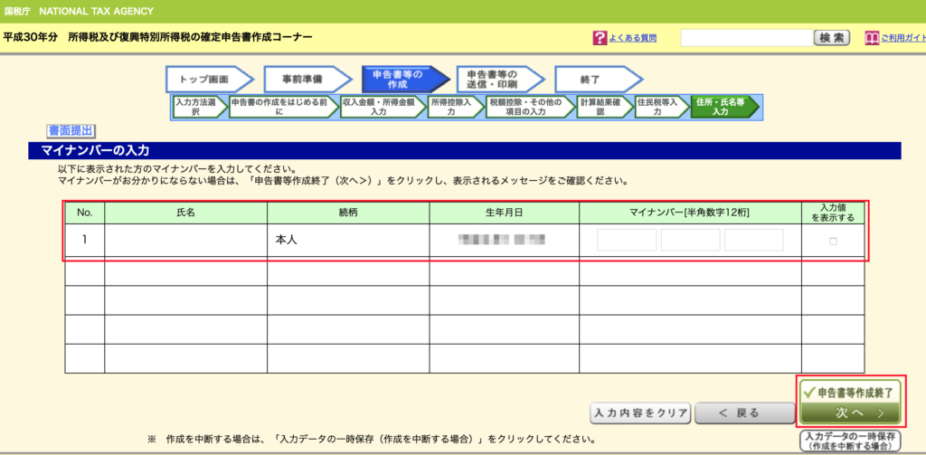Click the 入力内容をクリア button

[640, 413]
